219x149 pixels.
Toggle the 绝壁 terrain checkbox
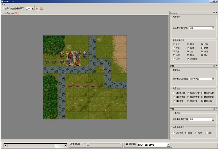coord(202,48)
